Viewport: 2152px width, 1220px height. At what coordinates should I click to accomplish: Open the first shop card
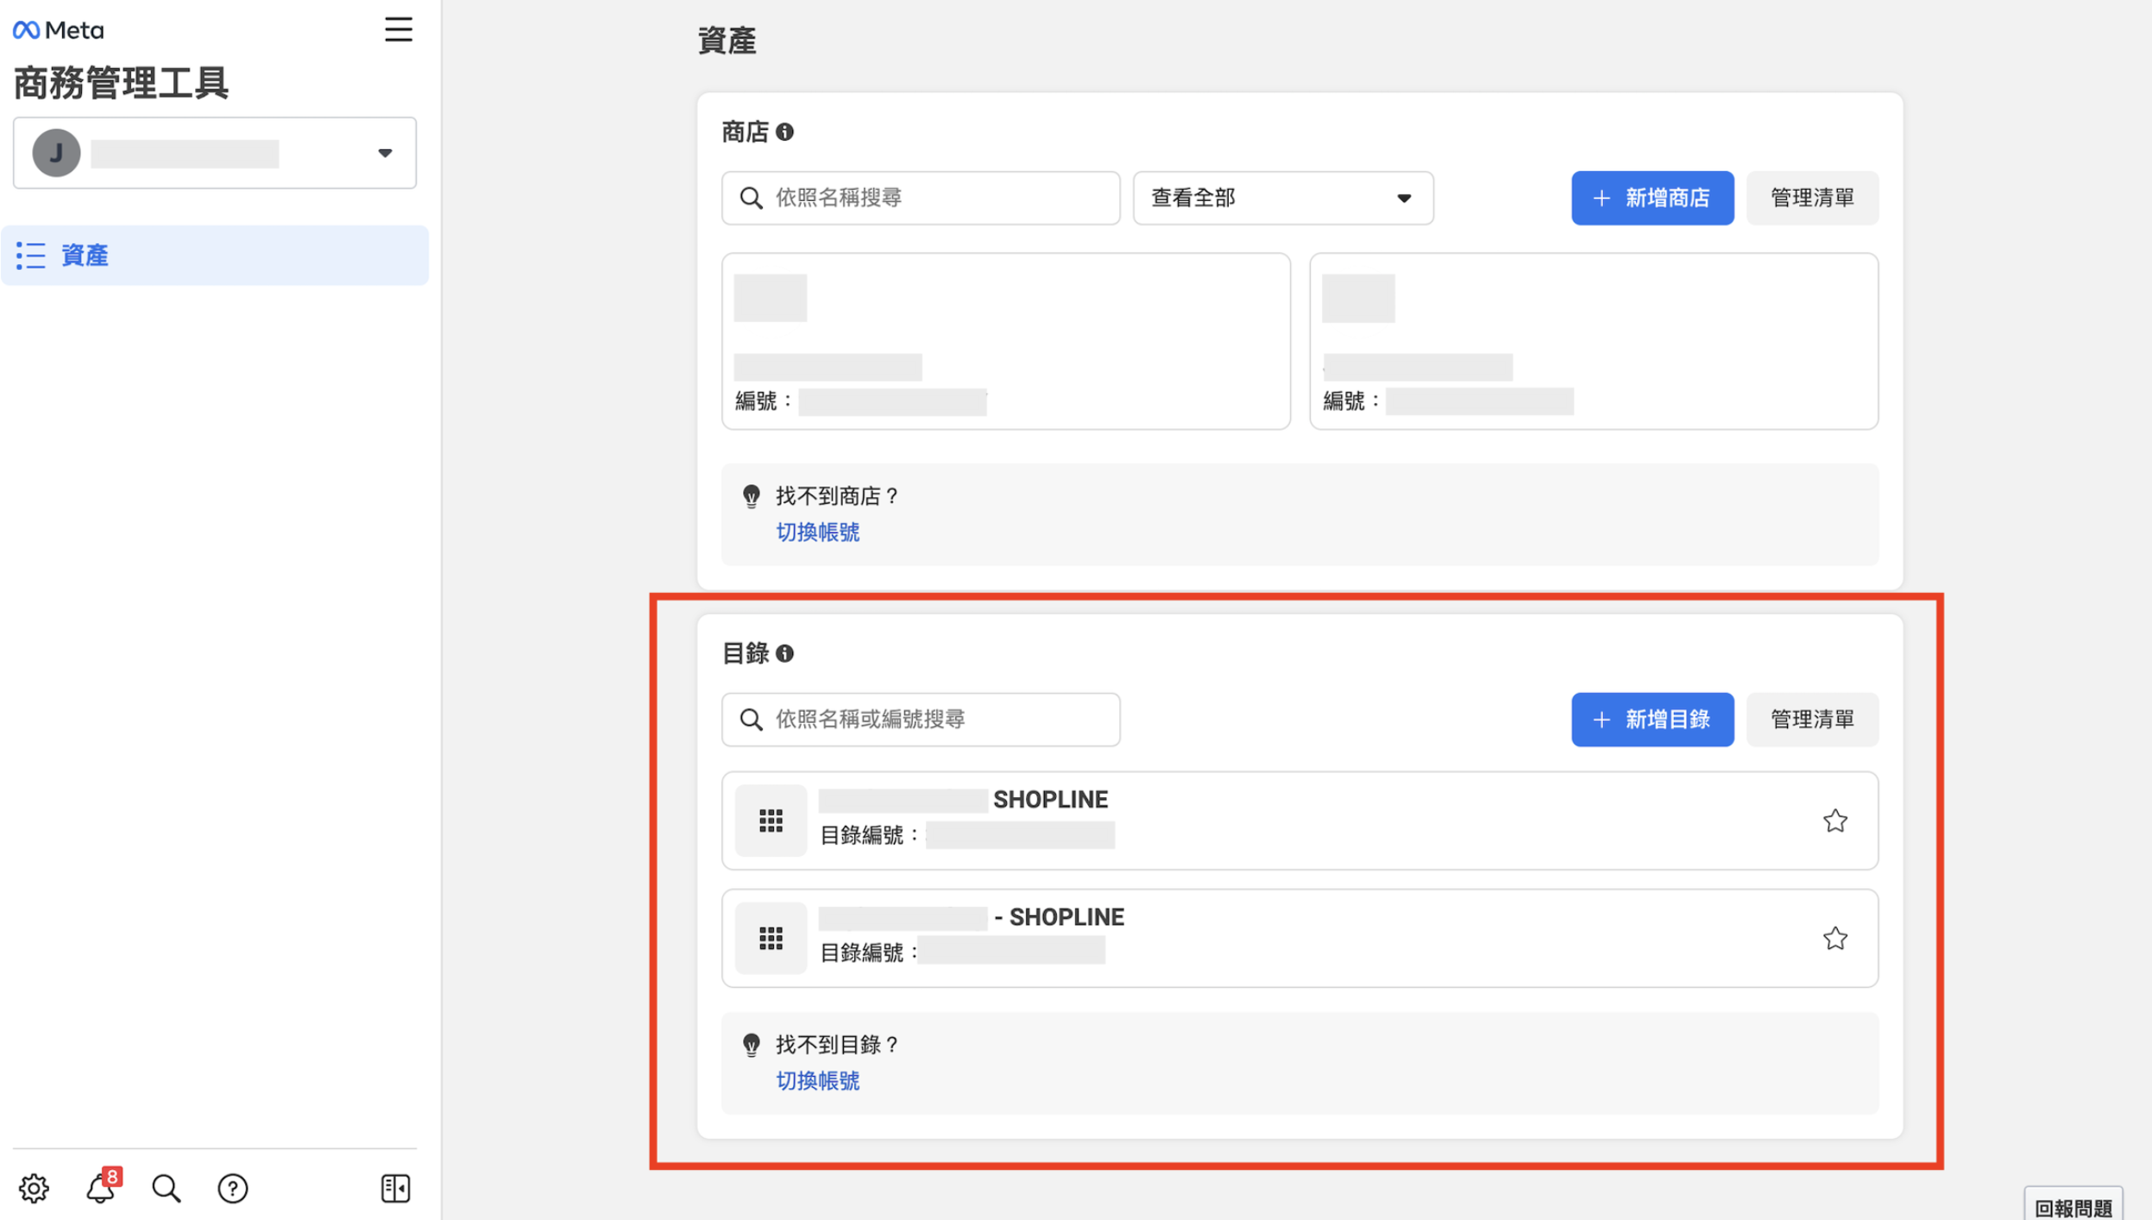(1006, 341)
